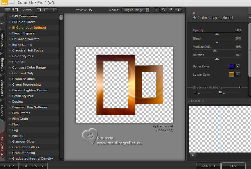This screenshot has height=169, width=251.
Task: Switch to the Landscape category tab
Action: (2, 88)
